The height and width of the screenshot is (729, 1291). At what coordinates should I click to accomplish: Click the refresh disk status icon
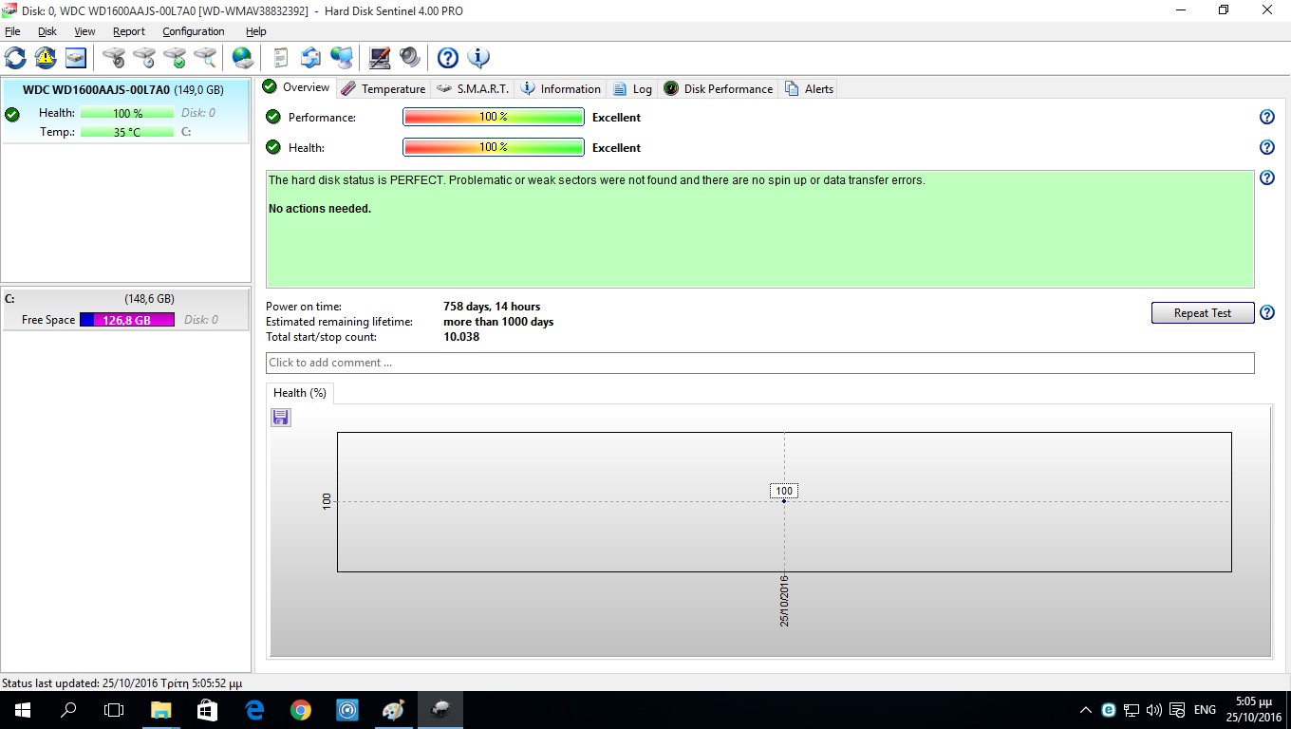[x=16, y=58]
